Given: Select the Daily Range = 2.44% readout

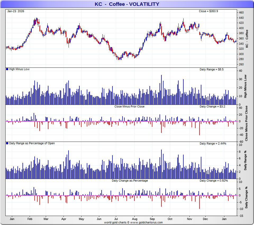Looking at the screenshot, I should tap(213, 143).
